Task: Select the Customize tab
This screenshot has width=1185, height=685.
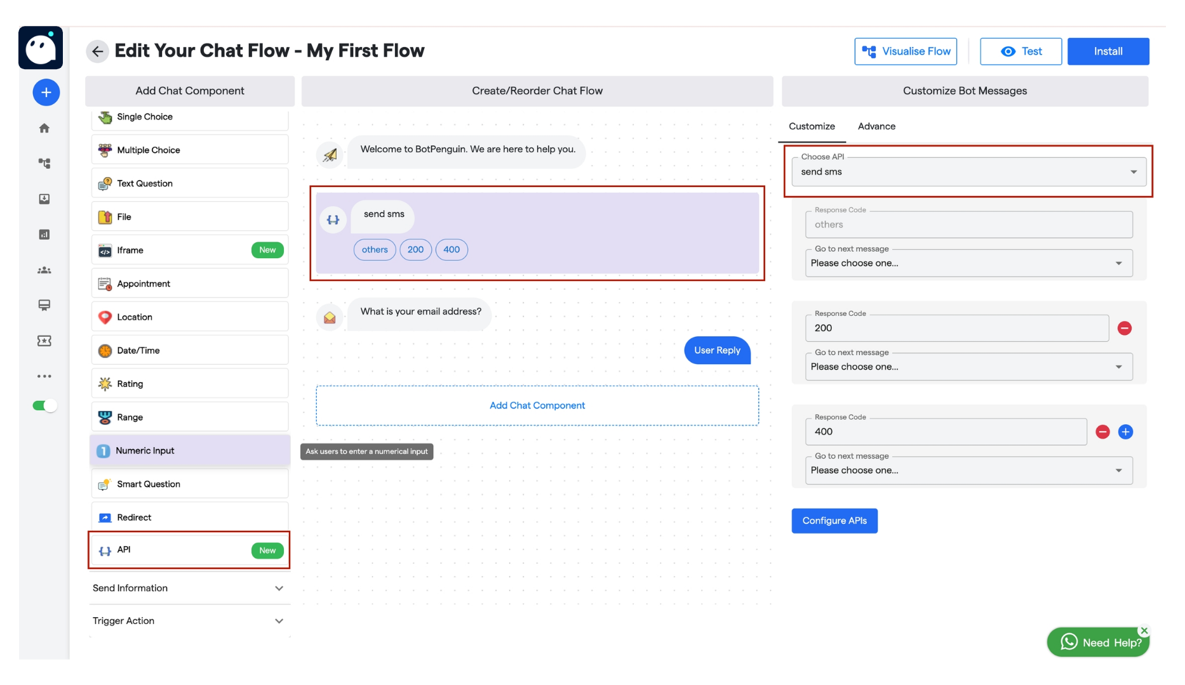Action: point(812,126)
